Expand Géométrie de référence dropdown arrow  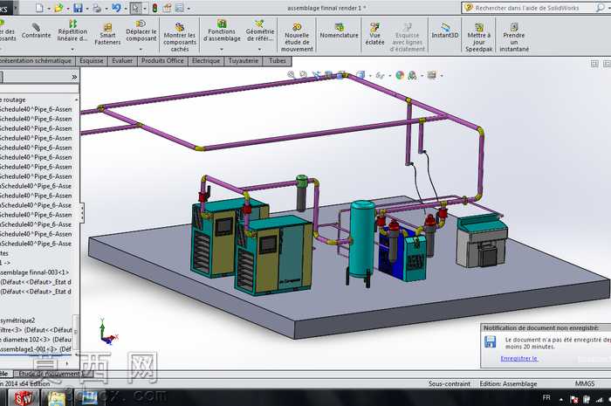[x=259, y=49]
